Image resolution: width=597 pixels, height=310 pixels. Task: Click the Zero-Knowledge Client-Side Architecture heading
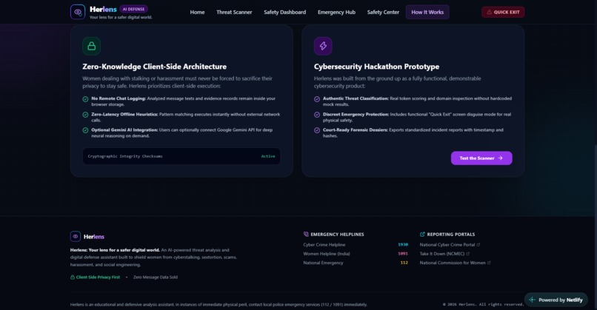pos(154,67)
